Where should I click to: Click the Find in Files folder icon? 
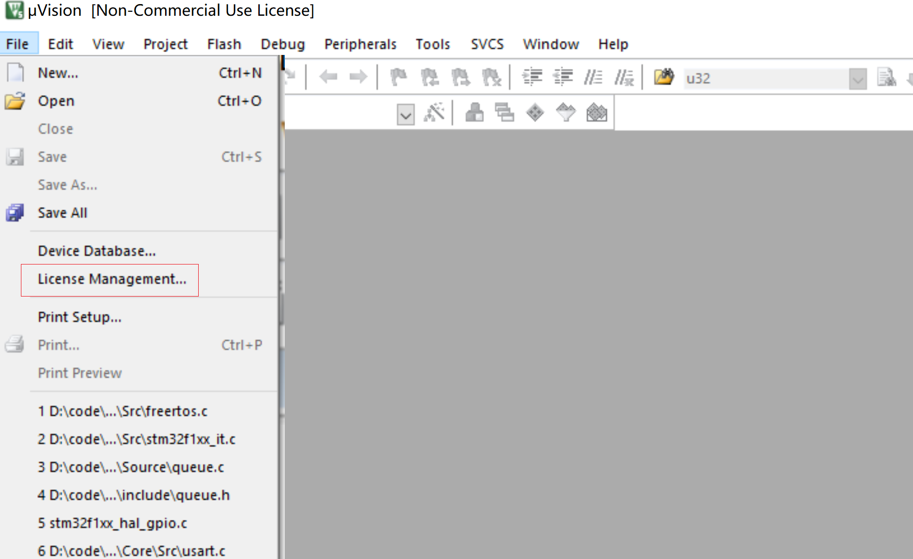coord(664,77)
